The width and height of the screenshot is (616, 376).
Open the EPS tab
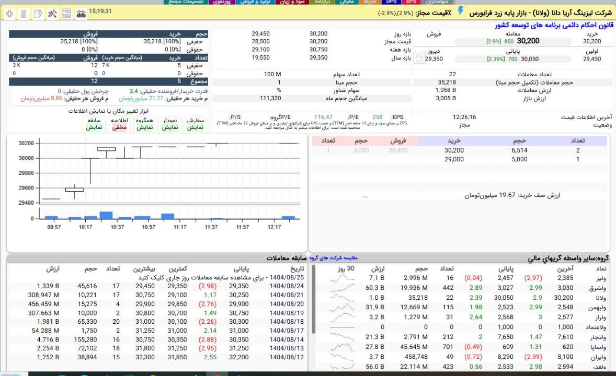(413, 2)
